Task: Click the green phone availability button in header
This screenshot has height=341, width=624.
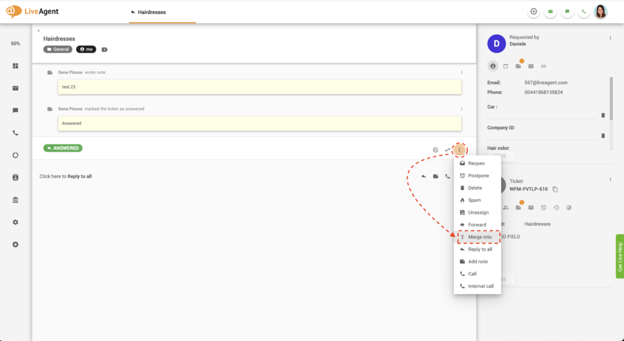Action: tap(584, 12)
